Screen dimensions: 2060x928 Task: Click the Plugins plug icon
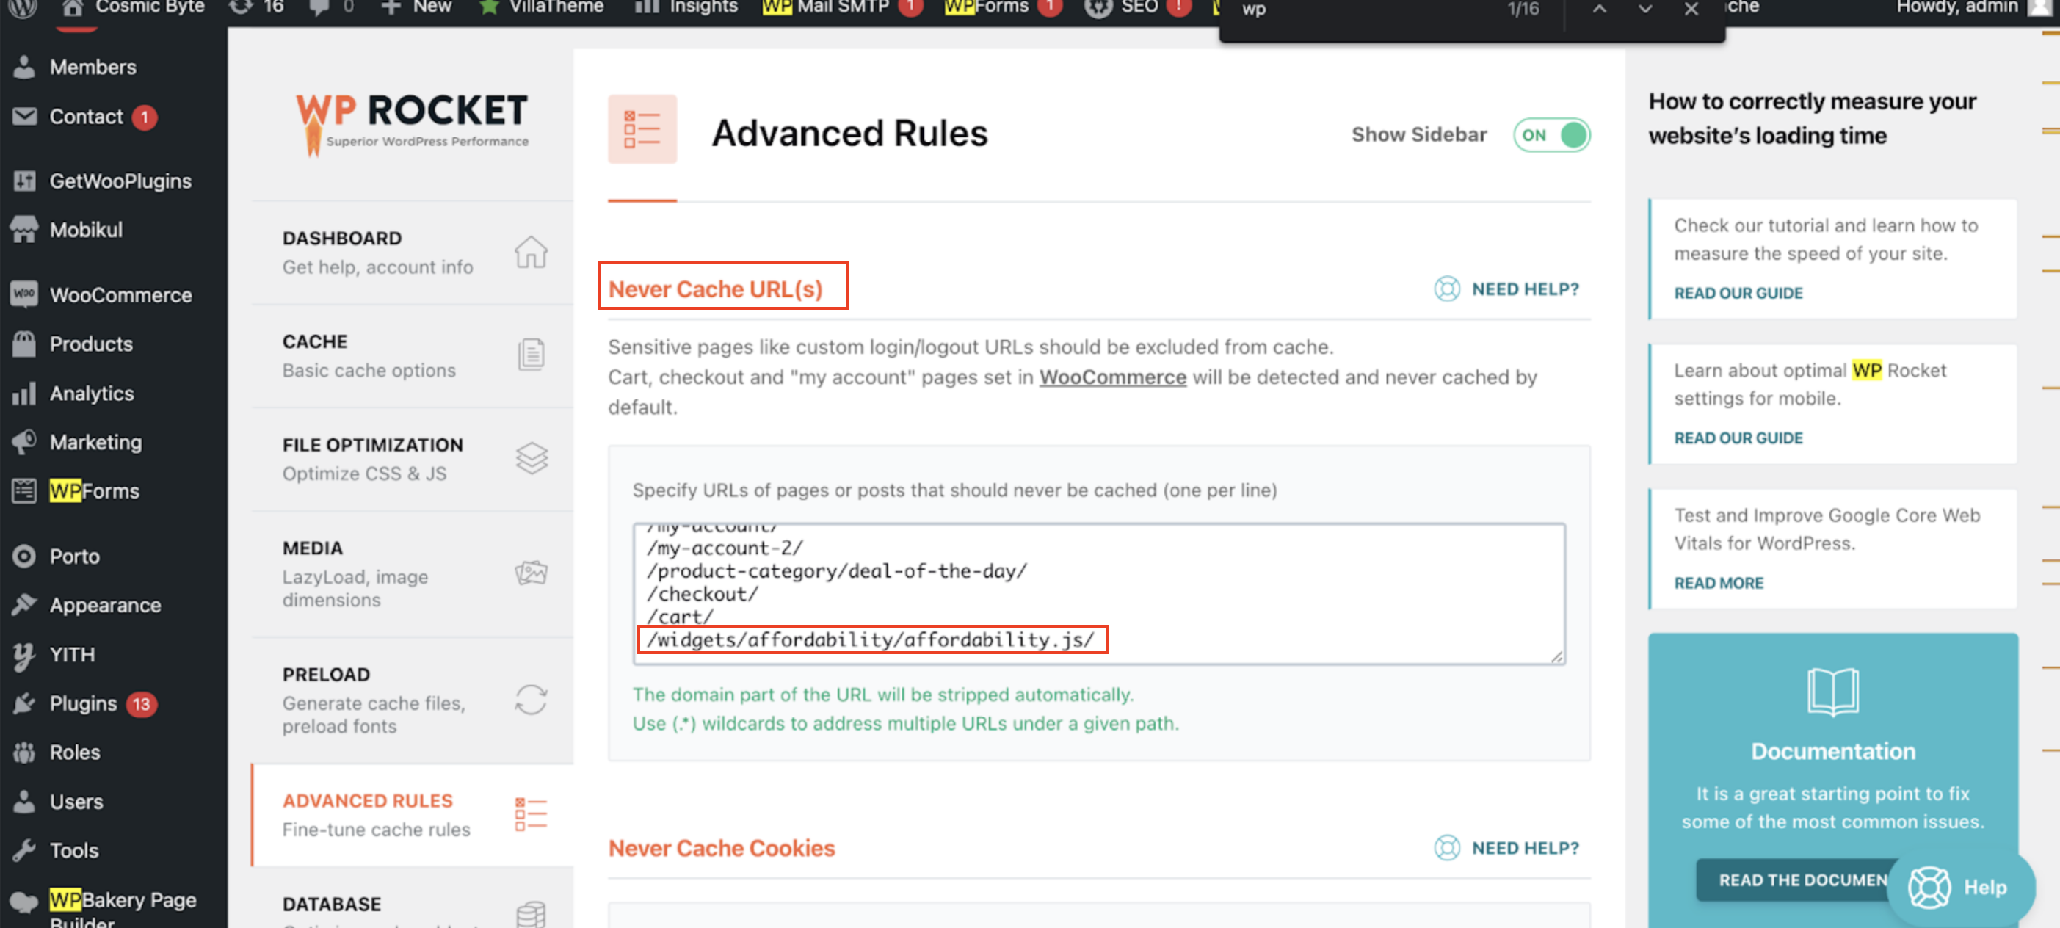[24, 703]
